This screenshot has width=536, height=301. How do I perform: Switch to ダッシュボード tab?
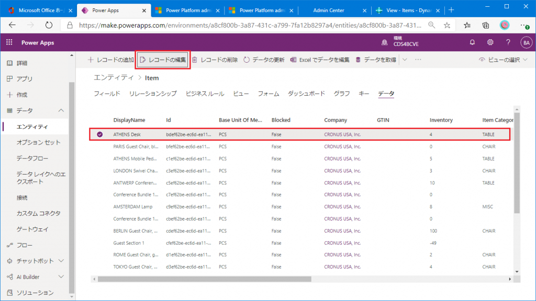(306, 94)
